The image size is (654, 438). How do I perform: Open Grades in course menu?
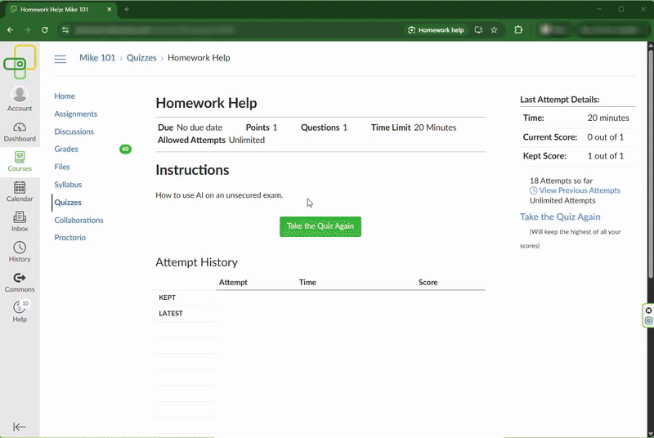tap(66, 150)
